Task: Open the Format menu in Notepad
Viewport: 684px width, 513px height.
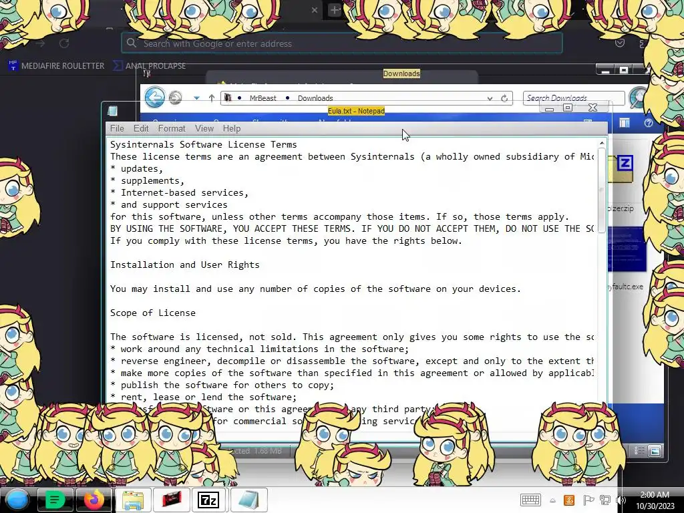Action: (172, 128)
